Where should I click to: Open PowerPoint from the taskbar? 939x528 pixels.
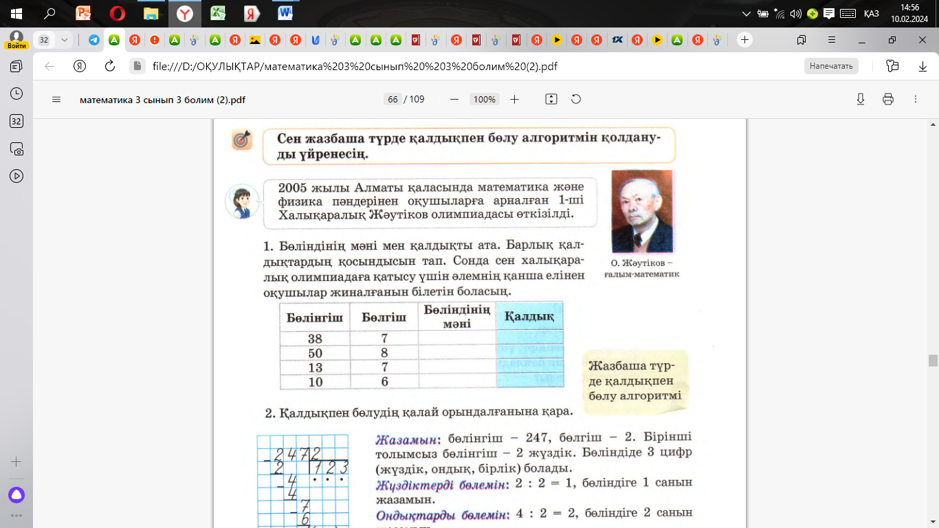point(83,13)
